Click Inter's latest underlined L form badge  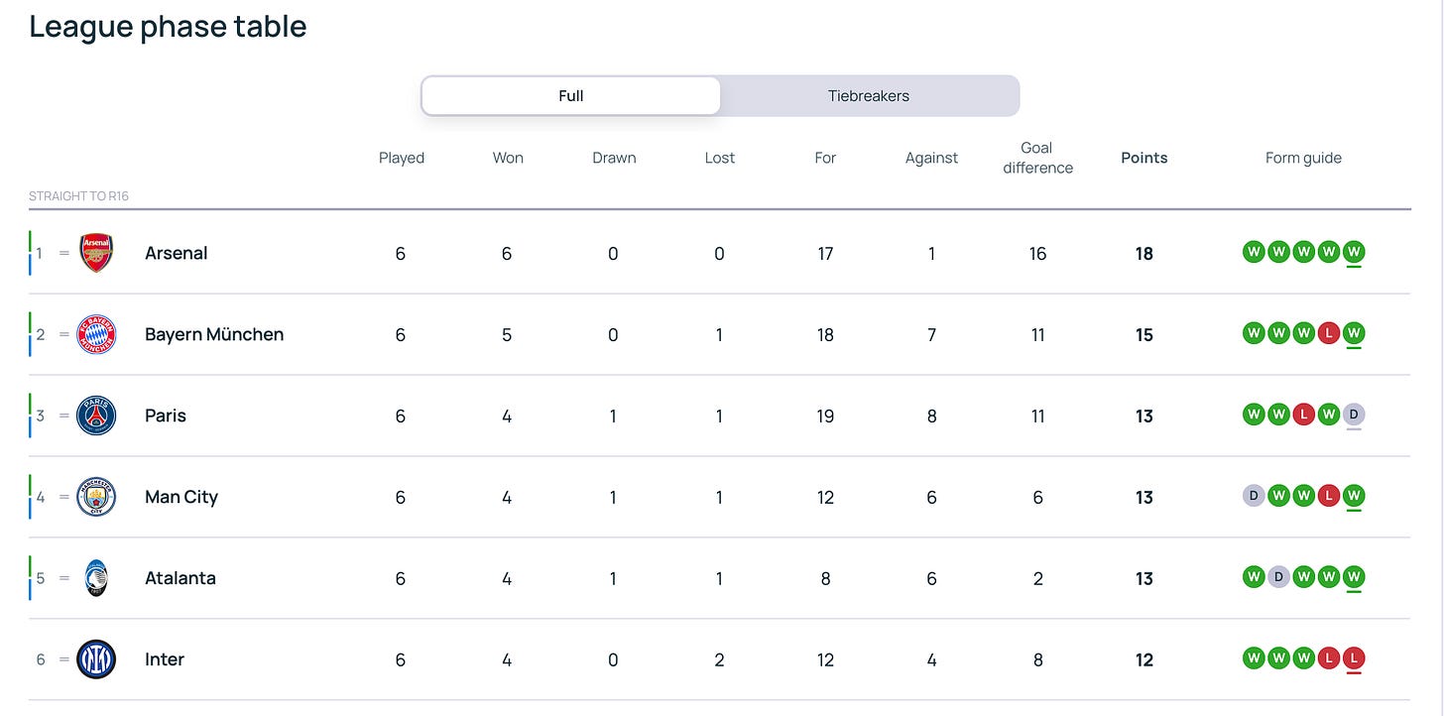1354,658
